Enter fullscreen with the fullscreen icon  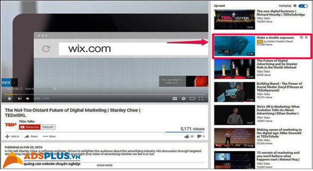tap(201, 98)
